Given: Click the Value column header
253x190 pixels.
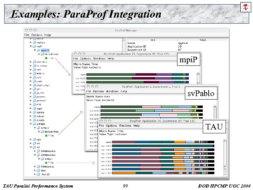Looking at the screenshot, I should (203, 40).
